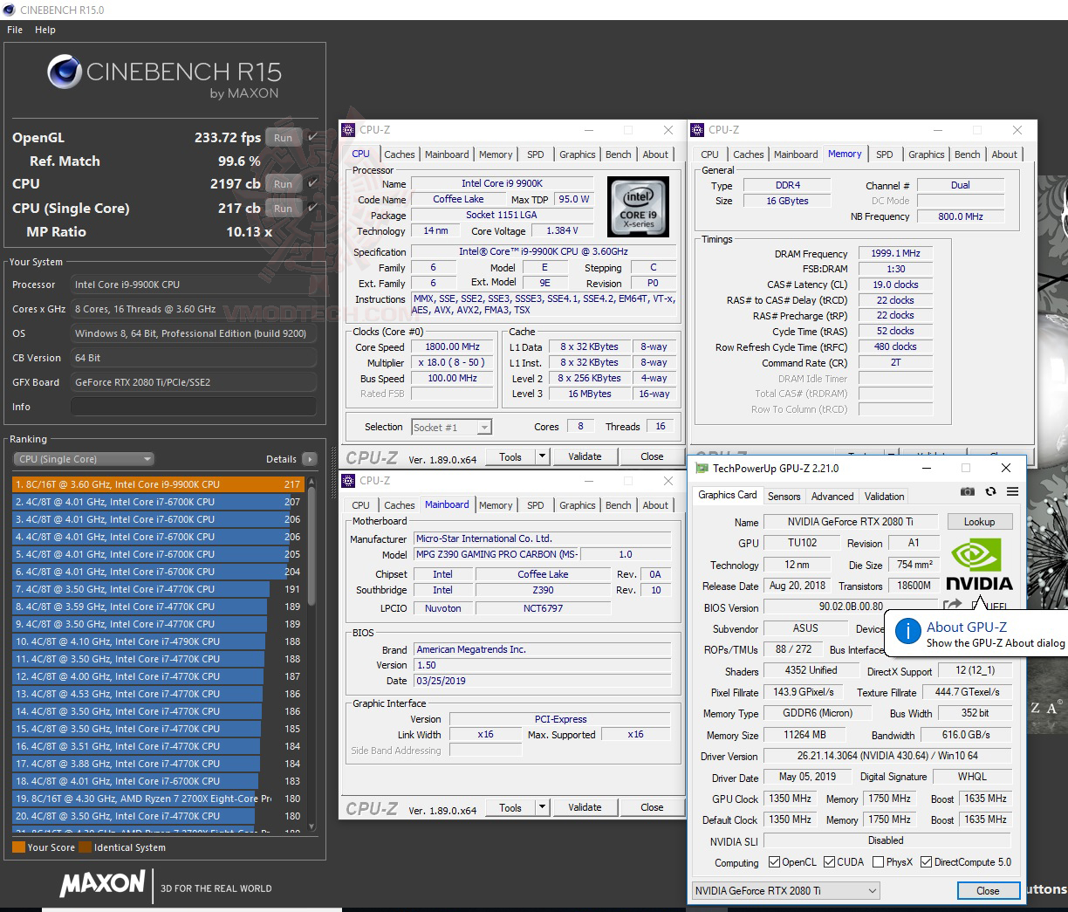Viewport: 1068px width, 912px height.
Task: Disable the OpenCL checkbox
Action: click(773, 861)
